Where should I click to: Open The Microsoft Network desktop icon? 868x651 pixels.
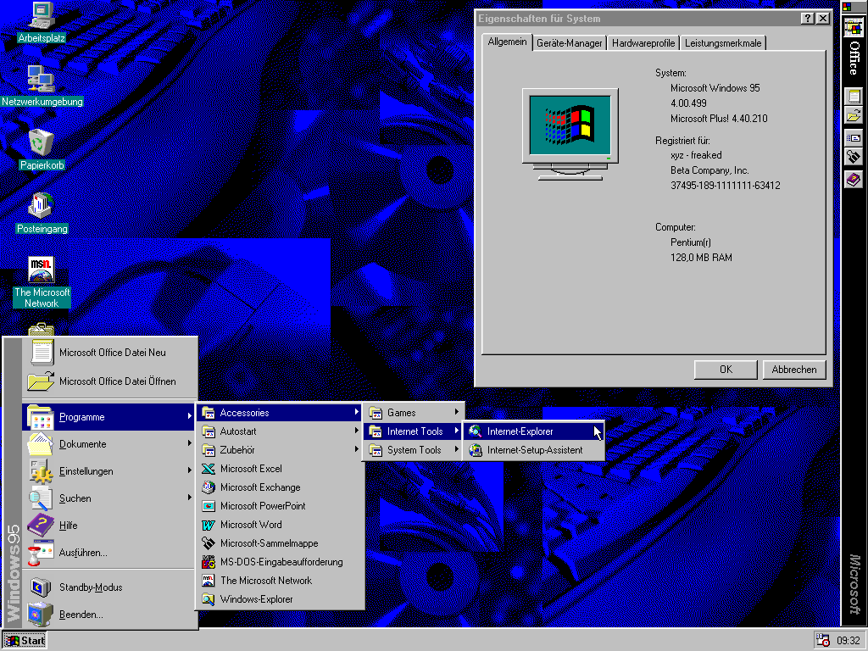point(41,270)
